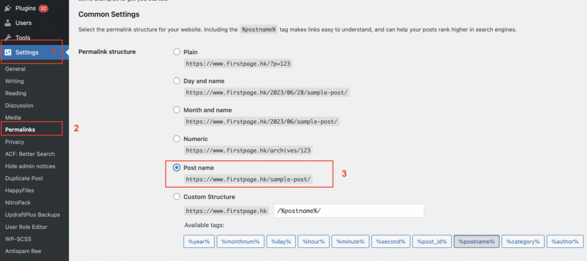Toggle the highlighted %postname% tag

coord(476,242)
